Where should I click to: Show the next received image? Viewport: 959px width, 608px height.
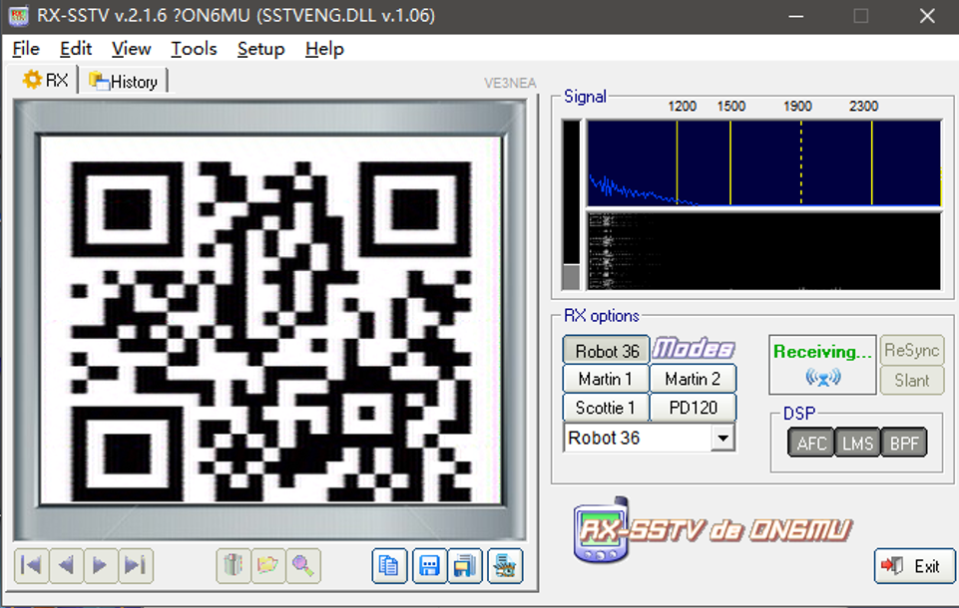(101, 566)
